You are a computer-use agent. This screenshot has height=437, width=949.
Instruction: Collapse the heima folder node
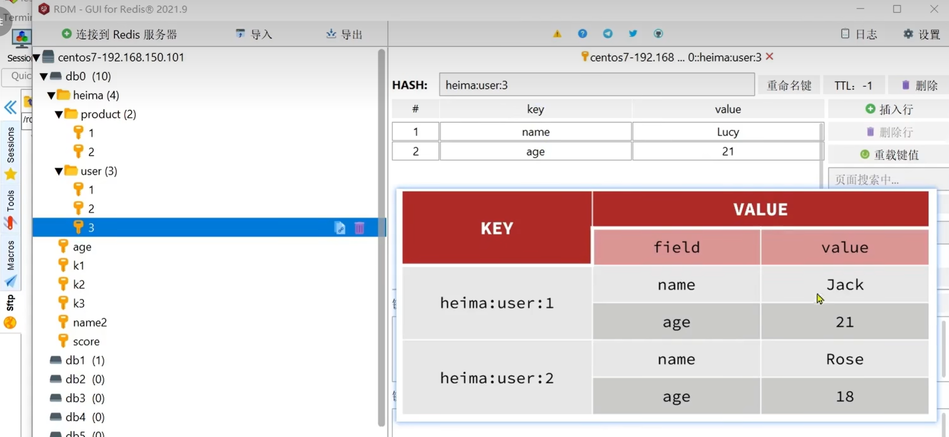51,95
